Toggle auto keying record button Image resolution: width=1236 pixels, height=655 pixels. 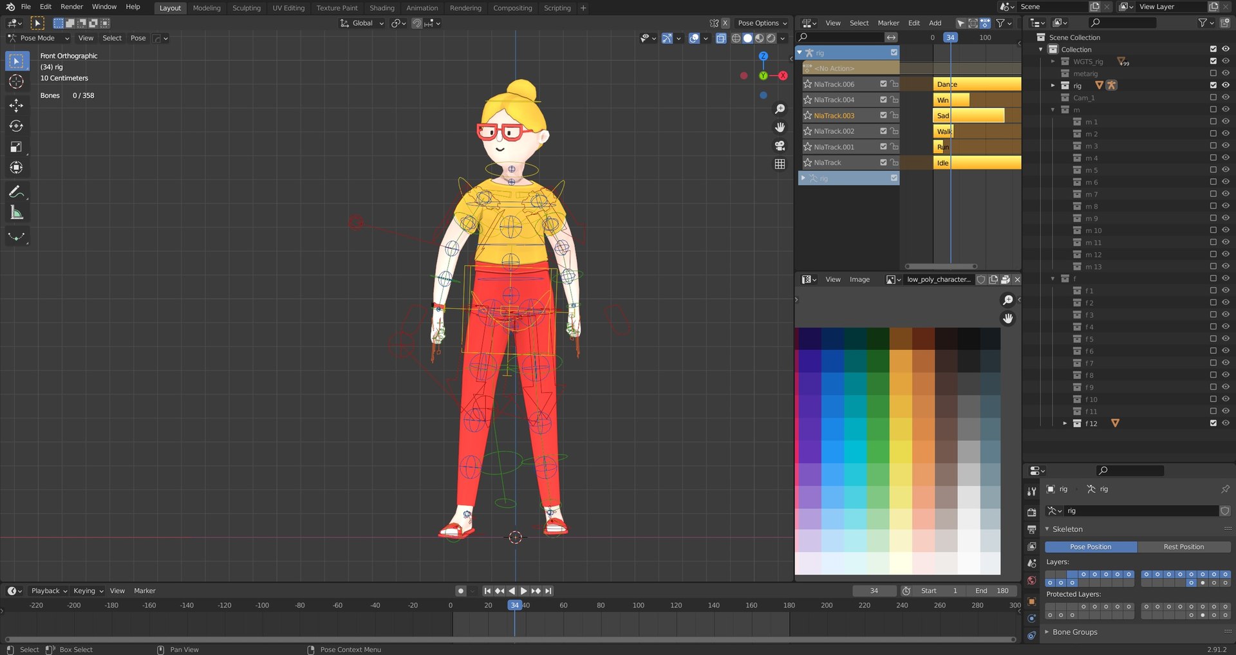[x=460, y=591]
